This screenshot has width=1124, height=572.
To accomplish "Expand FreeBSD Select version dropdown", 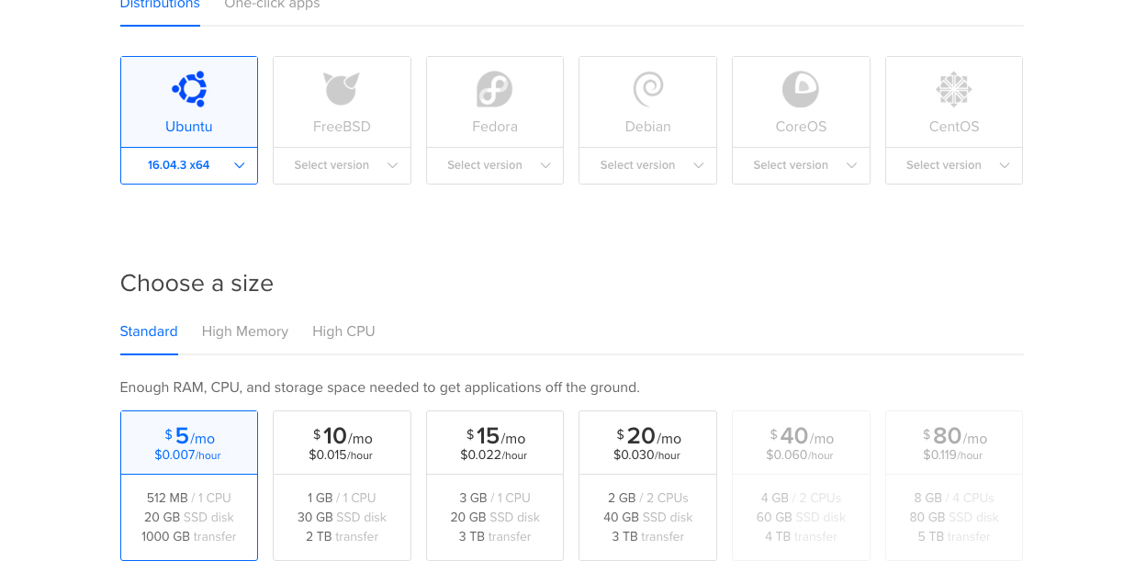I will [342, 165].
